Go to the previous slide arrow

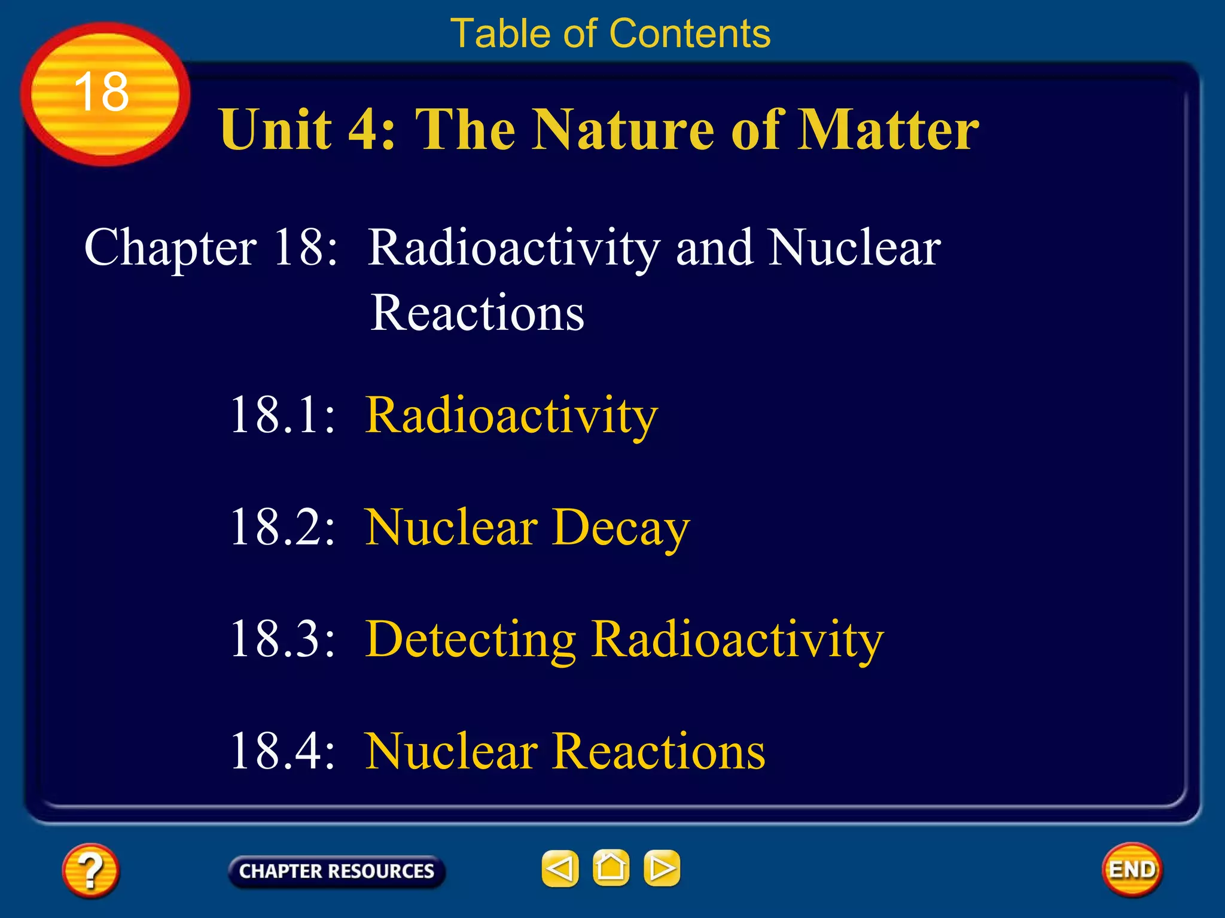560,868
